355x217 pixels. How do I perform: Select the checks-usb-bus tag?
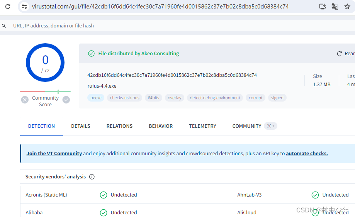tap(124, 98)
